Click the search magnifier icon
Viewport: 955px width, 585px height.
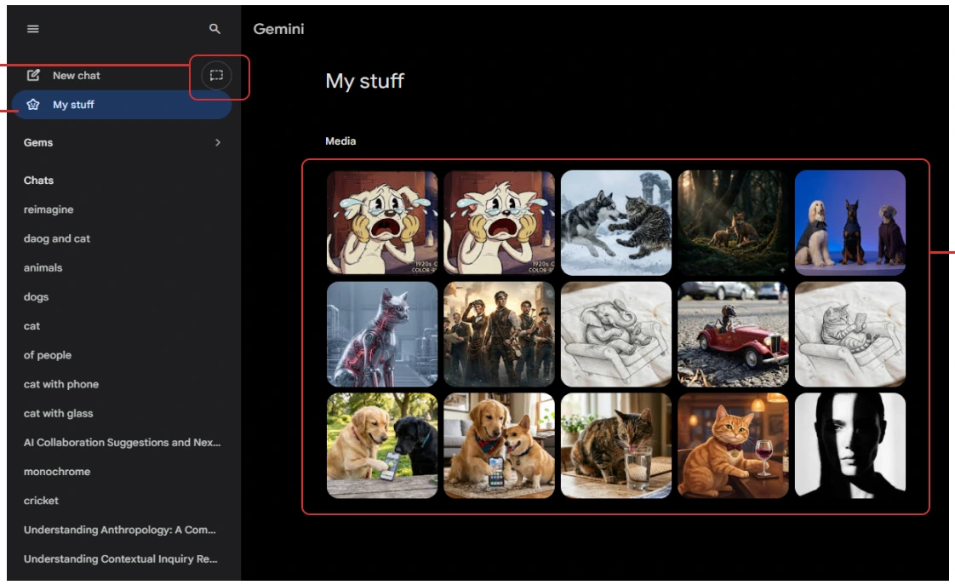[214, 29]
